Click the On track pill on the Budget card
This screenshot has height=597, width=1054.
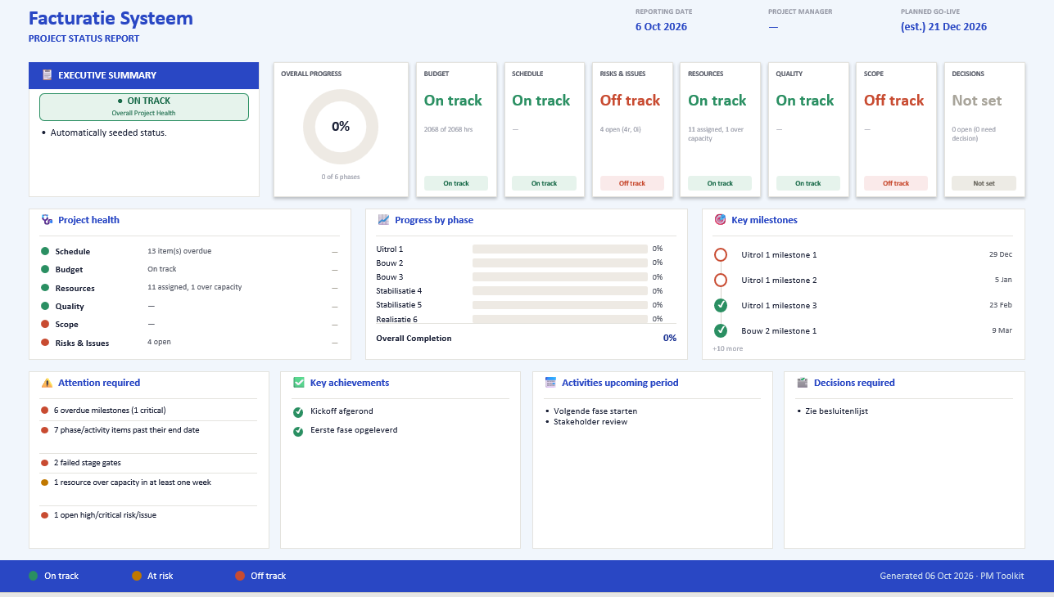pyautogui.click(x=456, y=183)
